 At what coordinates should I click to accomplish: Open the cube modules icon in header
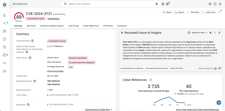coord(167,4)
